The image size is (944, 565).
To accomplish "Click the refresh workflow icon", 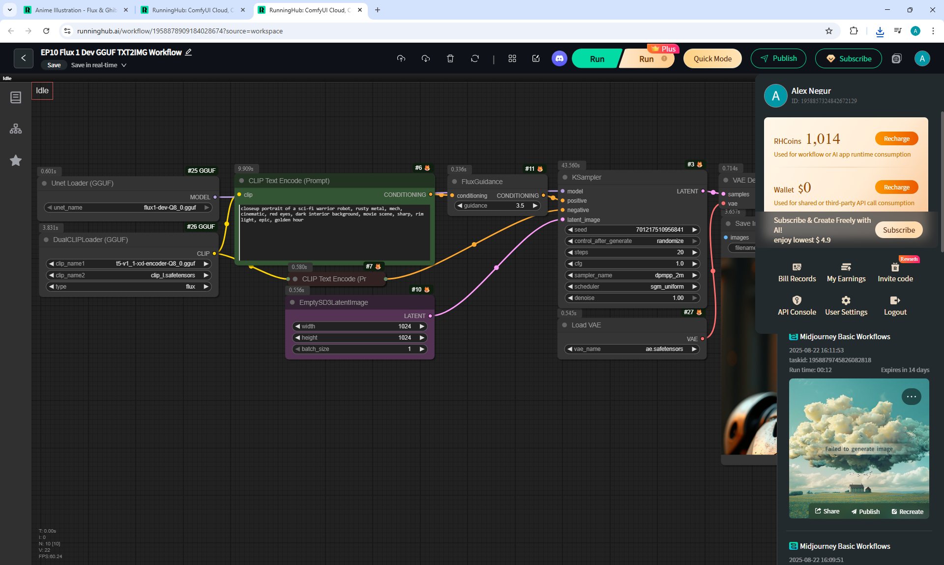I will [x=474, y=58].
